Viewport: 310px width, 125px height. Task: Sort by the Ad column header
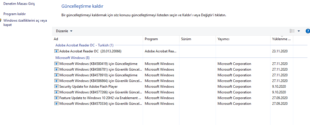click(x=56, y=39)
